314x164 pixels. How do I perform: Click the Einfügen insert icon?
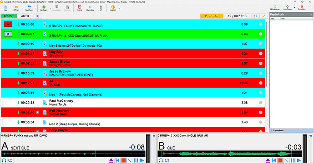44,7
